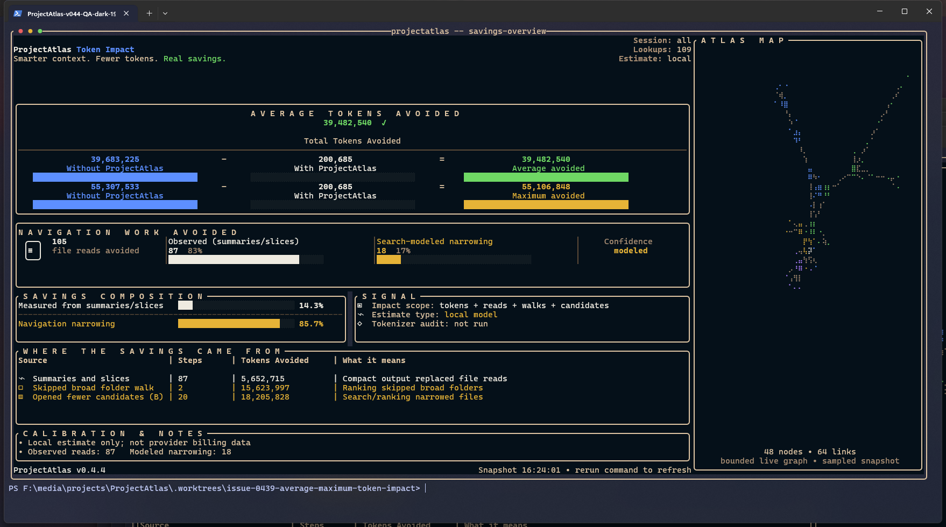Image resolution: width=946 pixels, height=527 pixels.
Task: Click the '39,683,225' value
Action: [x=115, y=159]
